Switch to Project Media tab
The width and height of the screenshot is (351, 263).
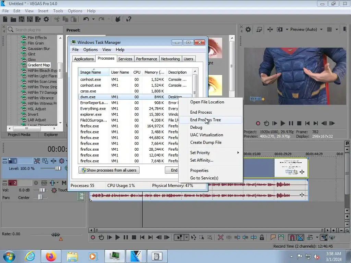[19, 135]
